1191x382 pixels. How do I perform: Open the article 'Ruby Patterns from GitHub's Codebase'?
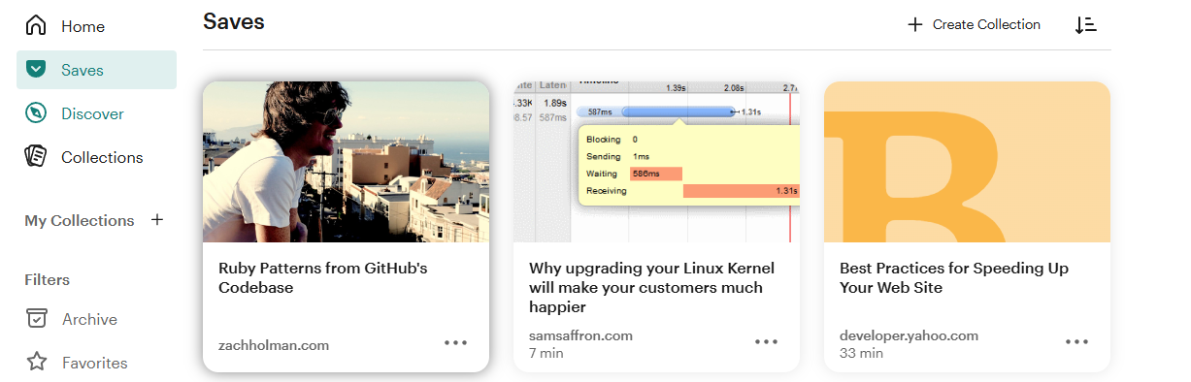323,277
